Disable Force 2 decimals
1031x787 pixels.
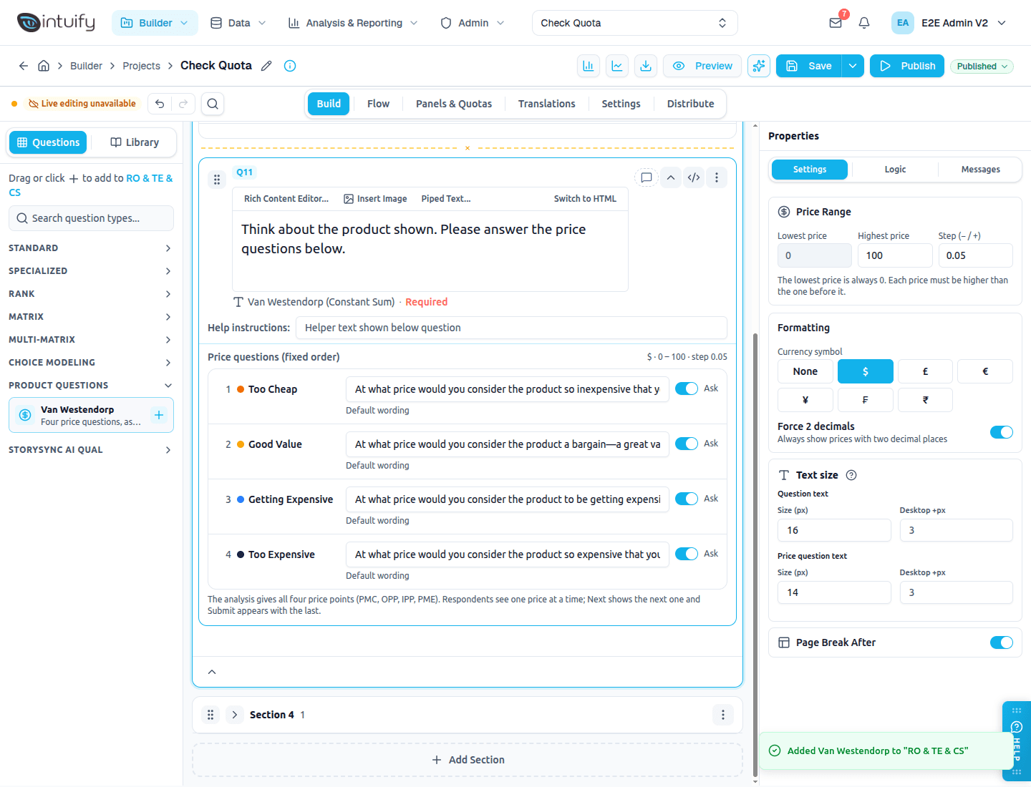click(x=1002, y=432)
